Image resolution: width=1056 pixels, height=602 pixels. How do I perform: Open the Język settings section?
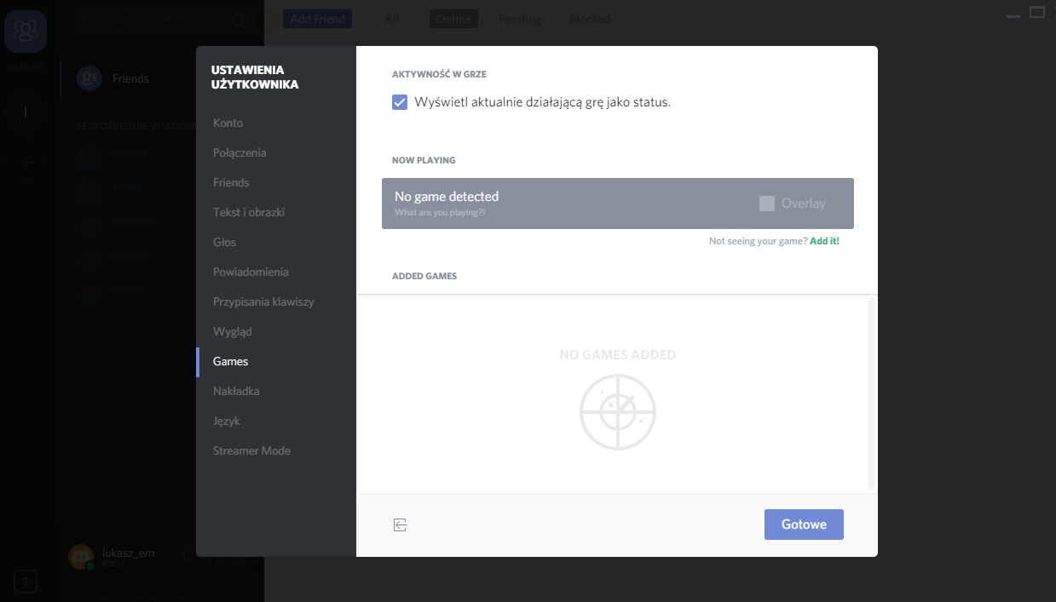coord(276,421)
